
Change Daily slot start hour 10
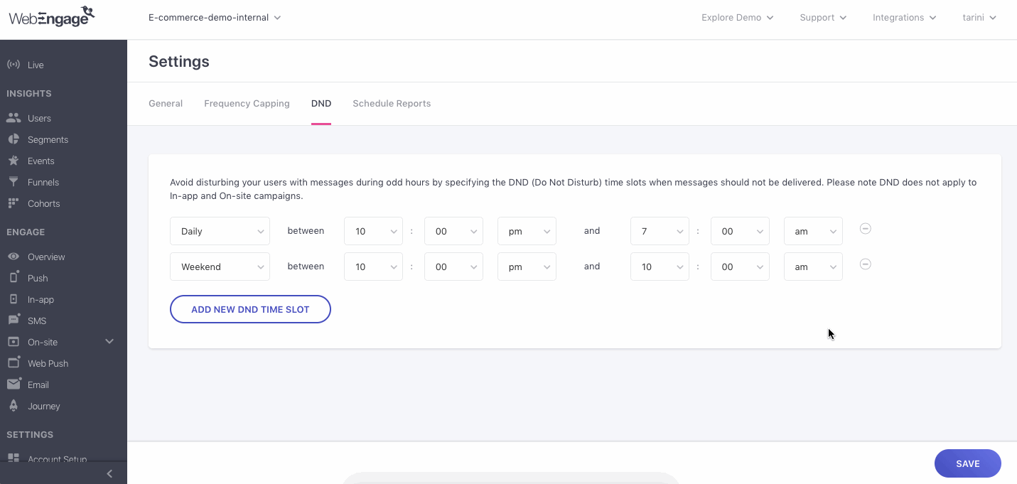tap(373, 231)
